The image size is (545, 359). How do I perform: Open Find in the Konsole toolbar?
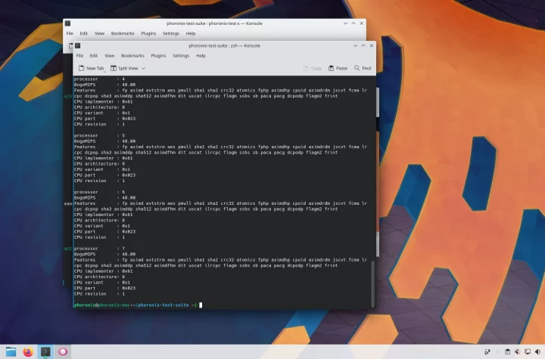pos(363,68)
